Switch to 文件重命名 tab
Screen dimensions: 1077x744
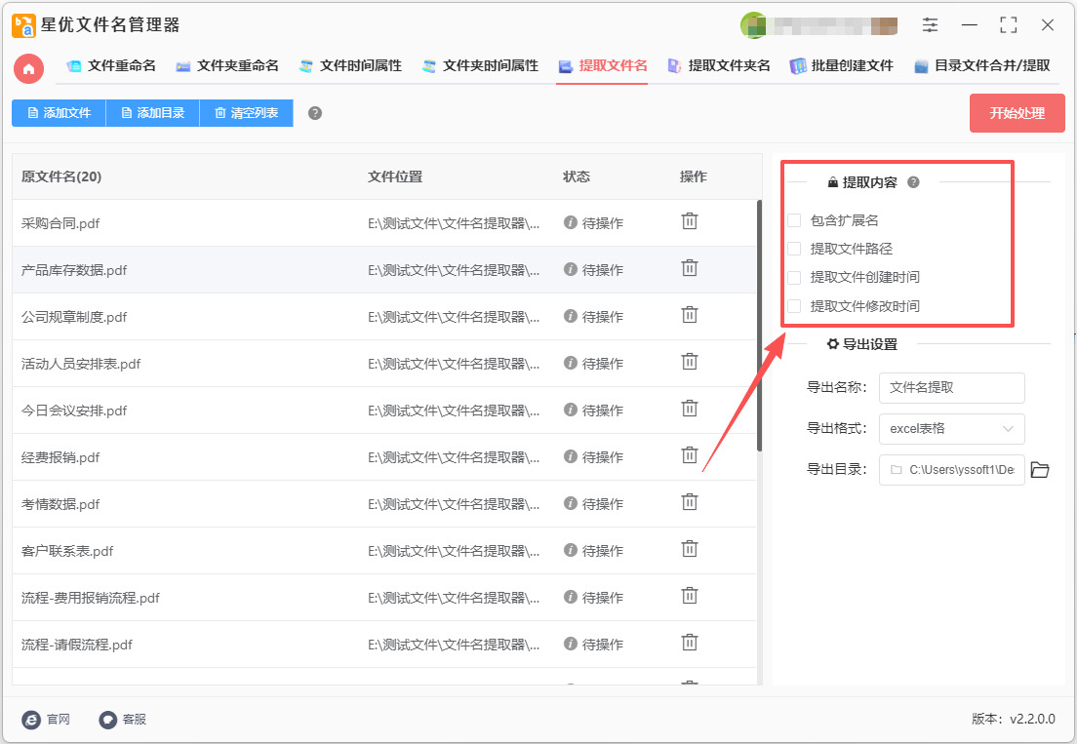click(111, 66)
